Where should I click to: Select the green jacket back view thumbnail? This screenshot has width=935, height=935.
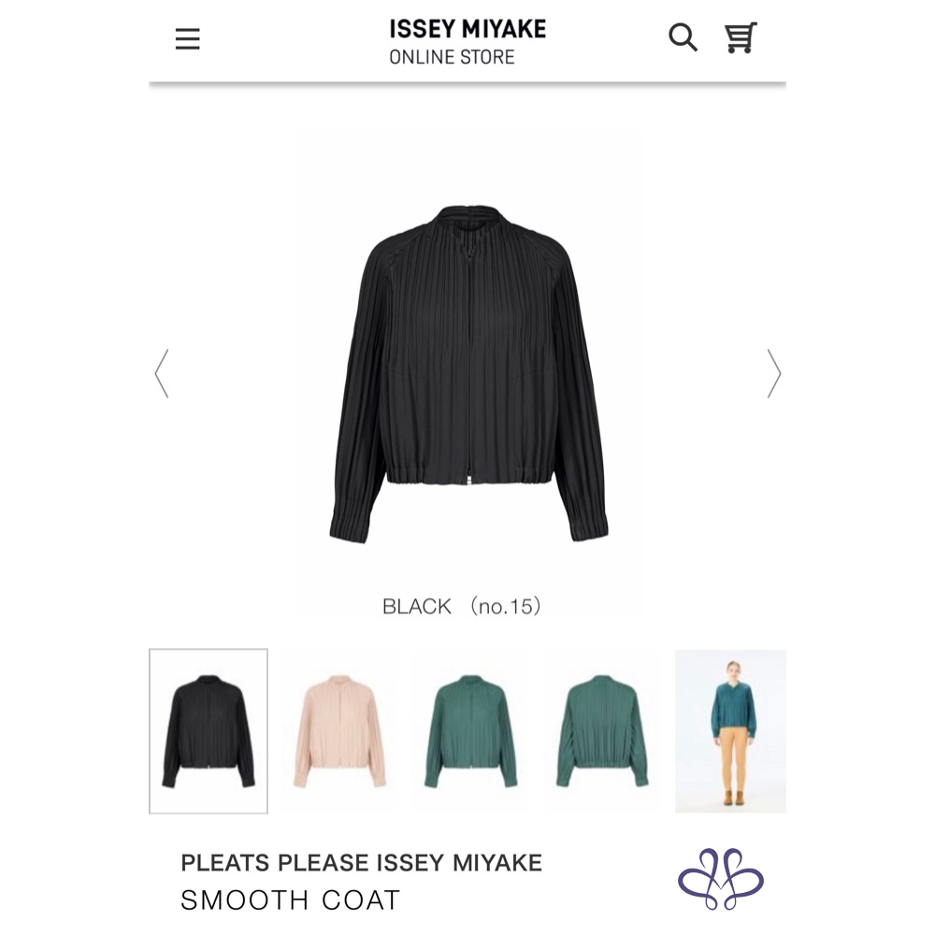pos(601,731)
